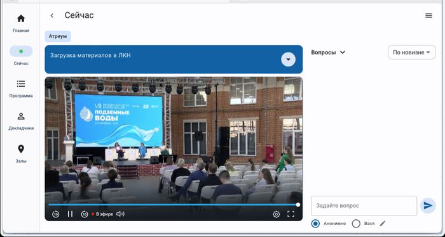Viewport: 445px width, 237px height.
Task: Expand the Загрузка материалов в ЛКН panel
Action: coord(288,60)
